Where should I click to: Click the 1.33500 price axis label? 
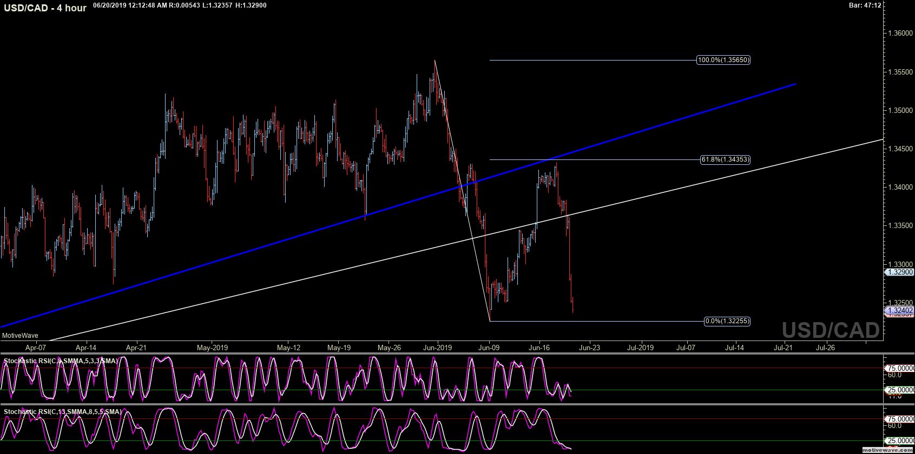tap(900, 225)
